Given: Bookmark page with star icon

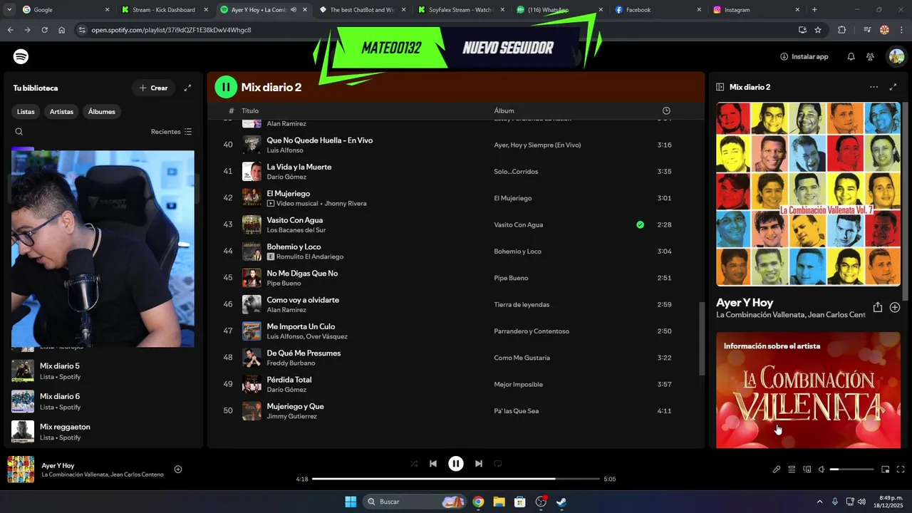Looking at the screenshot, I should click(x=818, y=30).
